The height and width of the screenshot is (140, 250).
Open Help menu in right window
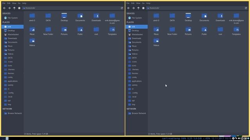[x=148, y=3]
